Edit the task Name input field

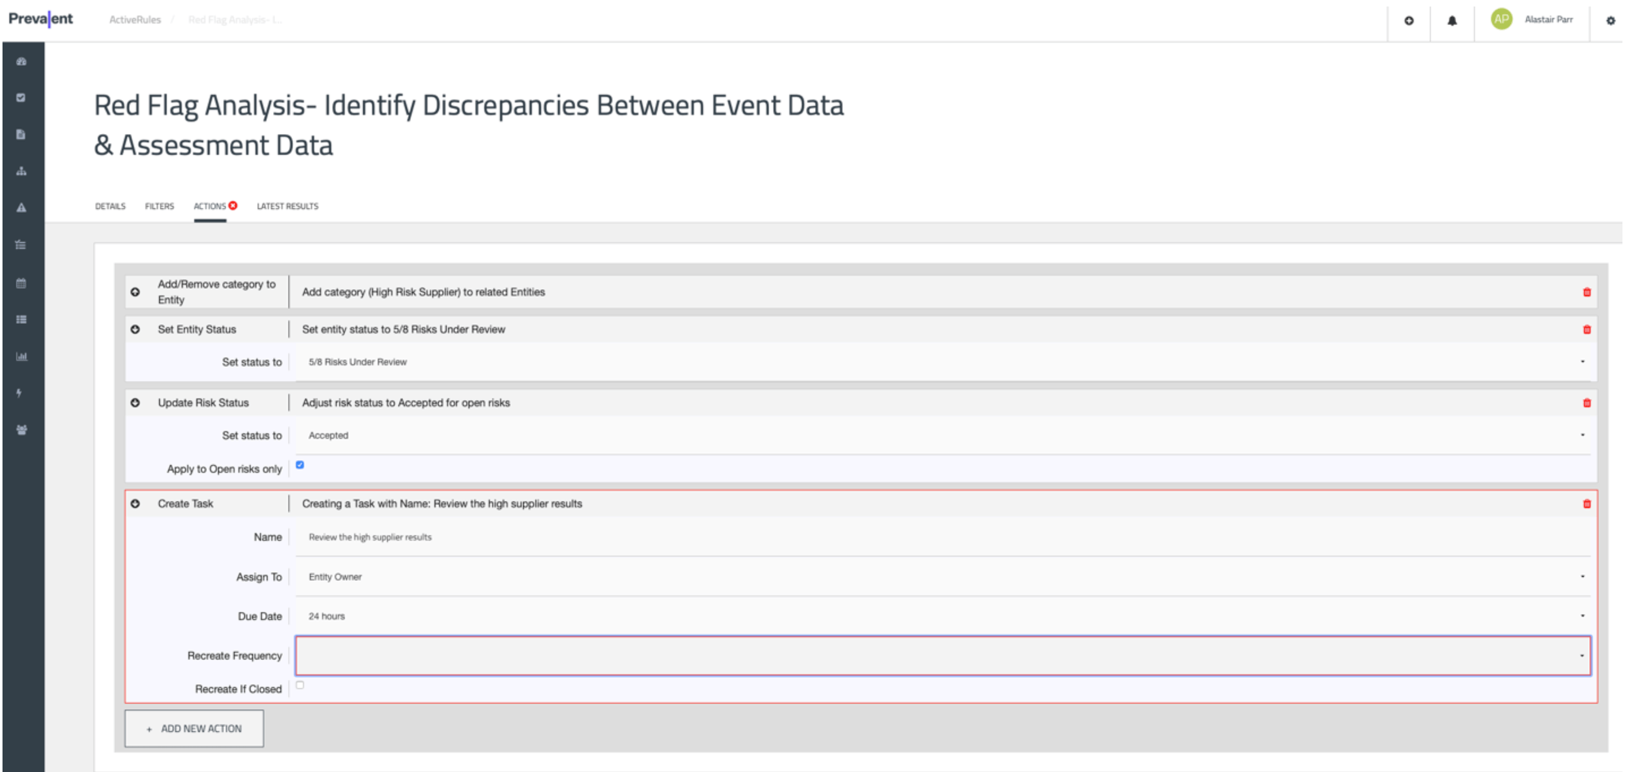943,537
